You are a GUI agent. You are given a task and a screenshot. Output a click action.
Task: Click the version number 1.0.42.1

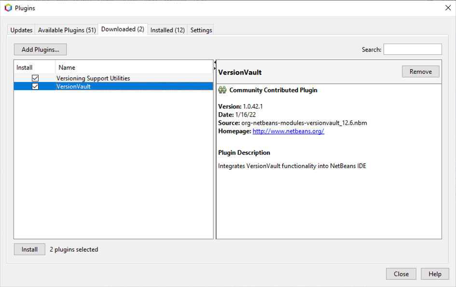coord(253,106)
